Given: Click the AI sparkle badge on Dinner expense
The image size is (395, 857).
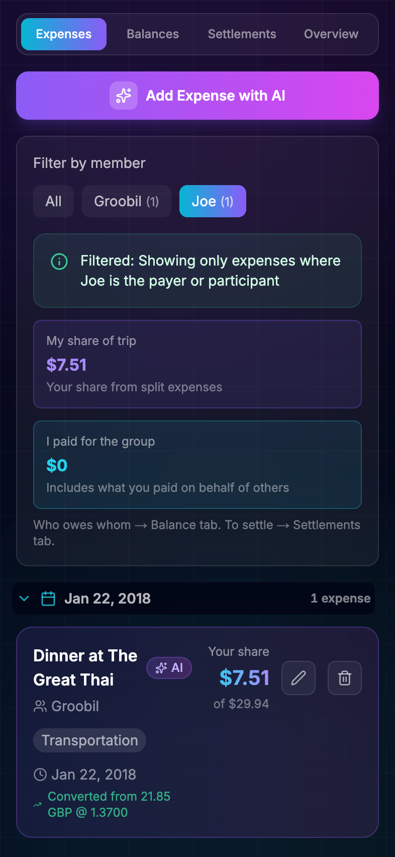Looking at the screenshot, I should point(169,668).
